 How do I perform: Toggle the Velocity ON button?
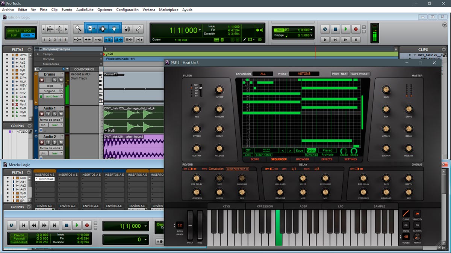pos(417,213)
